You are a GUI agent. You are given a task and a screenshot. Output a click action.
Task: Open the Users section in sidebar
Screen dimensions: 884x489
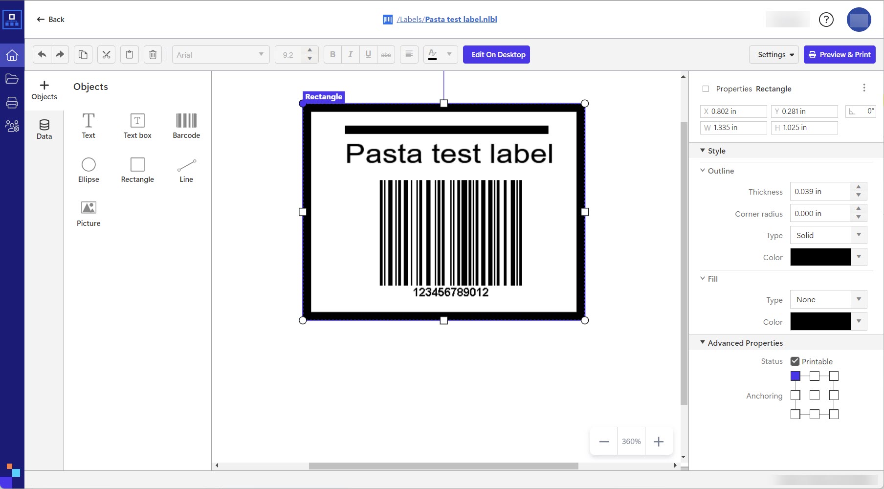coord(12,126)
